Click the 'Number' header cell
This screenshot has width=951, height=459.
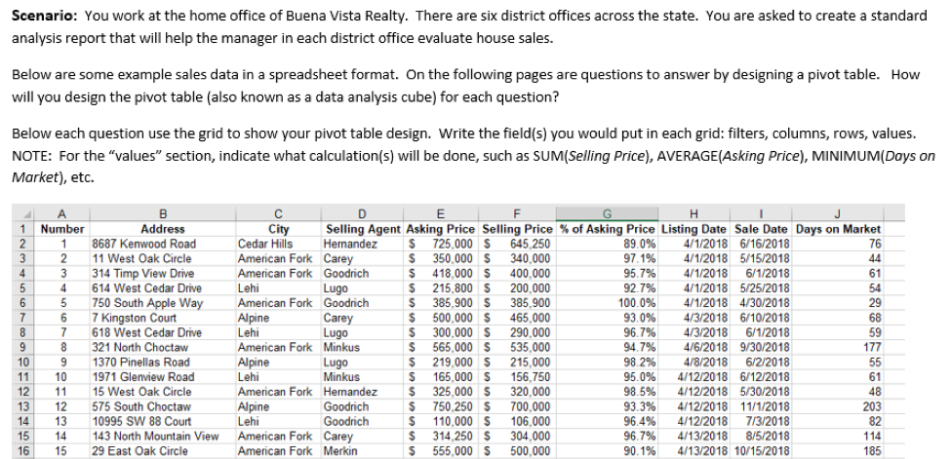[x=61, y=229]
